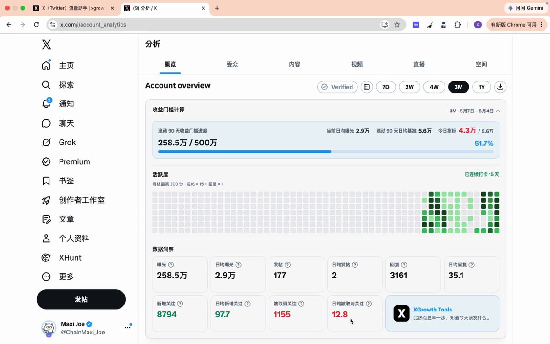Click the help icon next to 曝光
Image resolution: width=550 pixels, height=344 pixels.
pos(171,265)
